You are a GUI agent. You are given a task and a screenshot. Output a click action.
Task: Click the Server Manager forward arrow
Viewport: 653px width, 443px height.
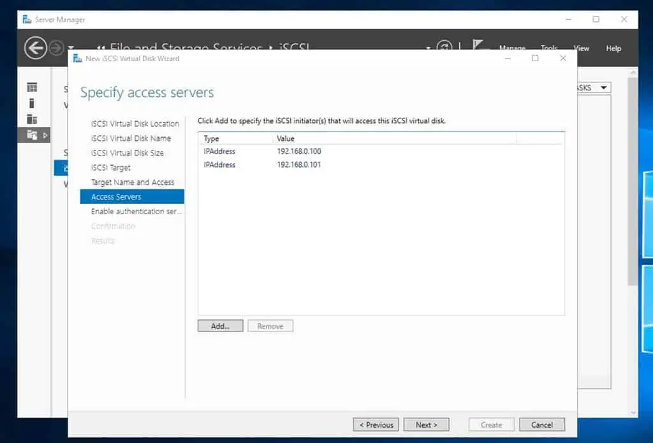(57, 48)
